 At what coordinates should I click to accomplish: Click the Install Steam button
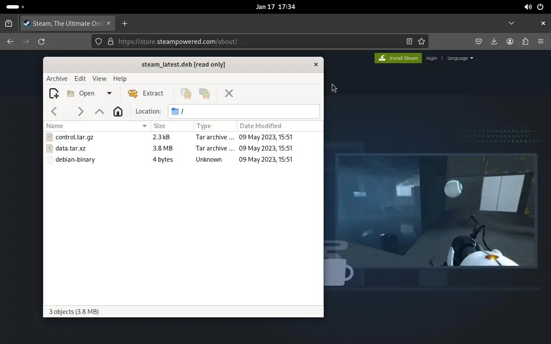tap(398, 58)
